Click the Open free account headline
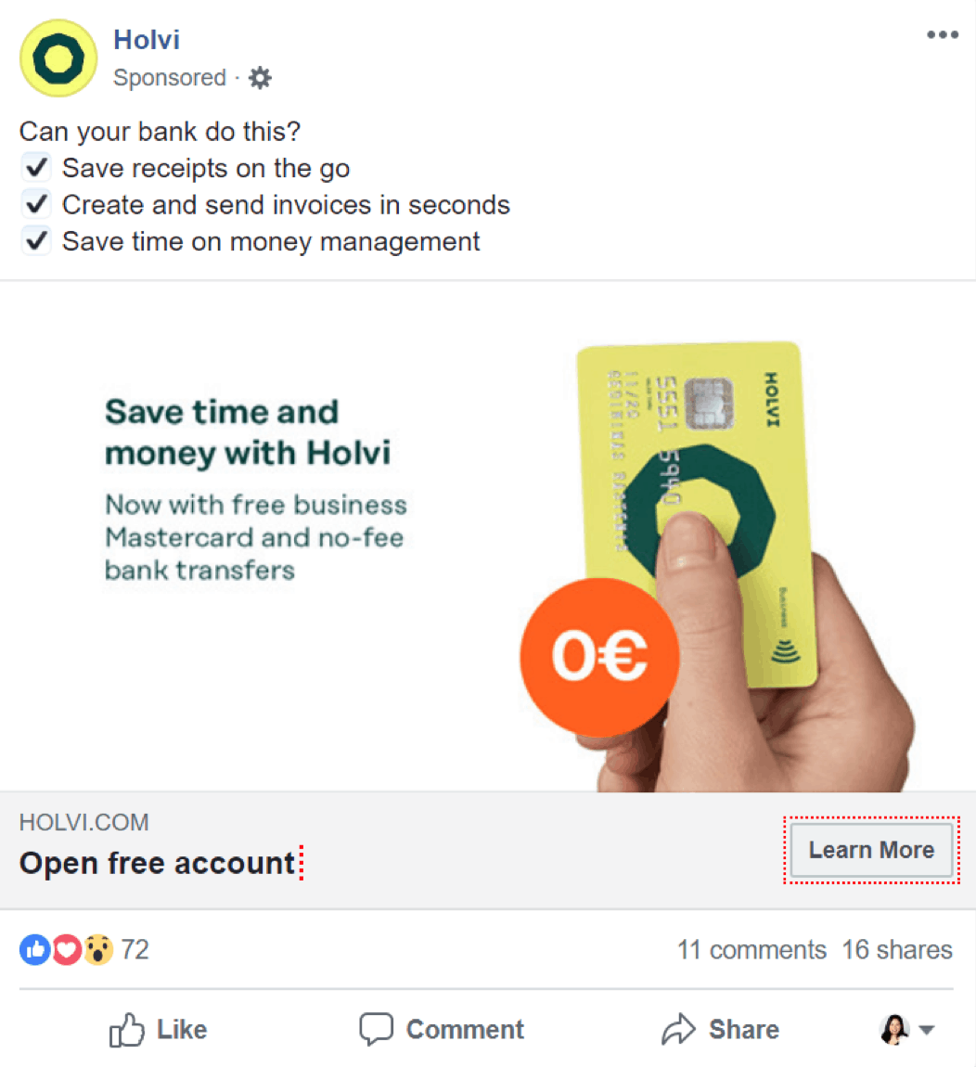Viewport: 976px width, 1067px height. 157,864
